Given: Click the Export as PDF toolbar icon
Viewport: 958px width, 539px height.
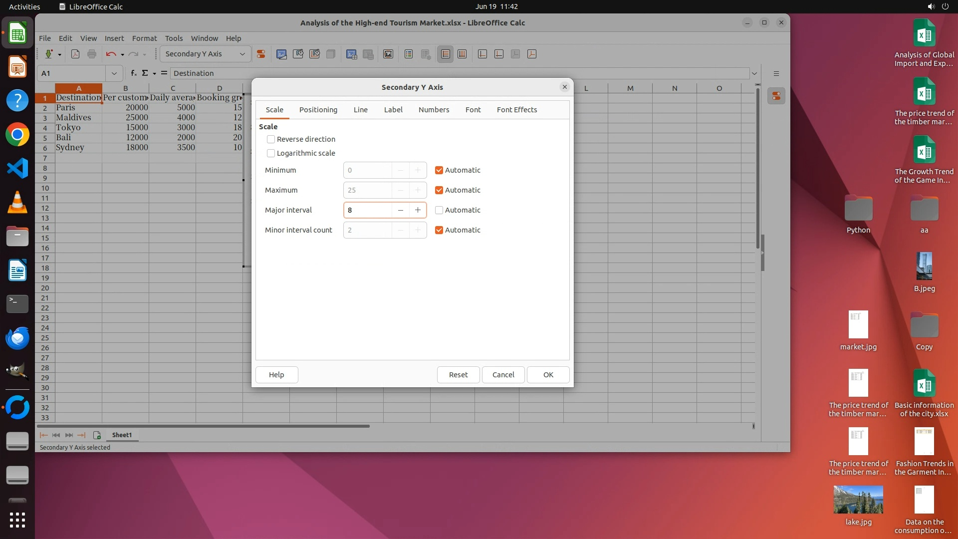Looking at the screenshot, I should [75, 54].
